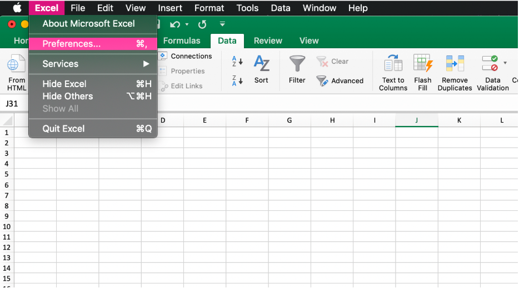The height and width of the screenshot is (289, 519).
Task: Click the Redo icon
Action: coord(202,24)
